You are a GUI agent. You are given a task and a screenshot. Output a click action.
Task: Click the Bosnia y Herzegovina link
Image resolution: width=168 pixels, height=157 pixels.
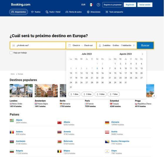point(120,141)
